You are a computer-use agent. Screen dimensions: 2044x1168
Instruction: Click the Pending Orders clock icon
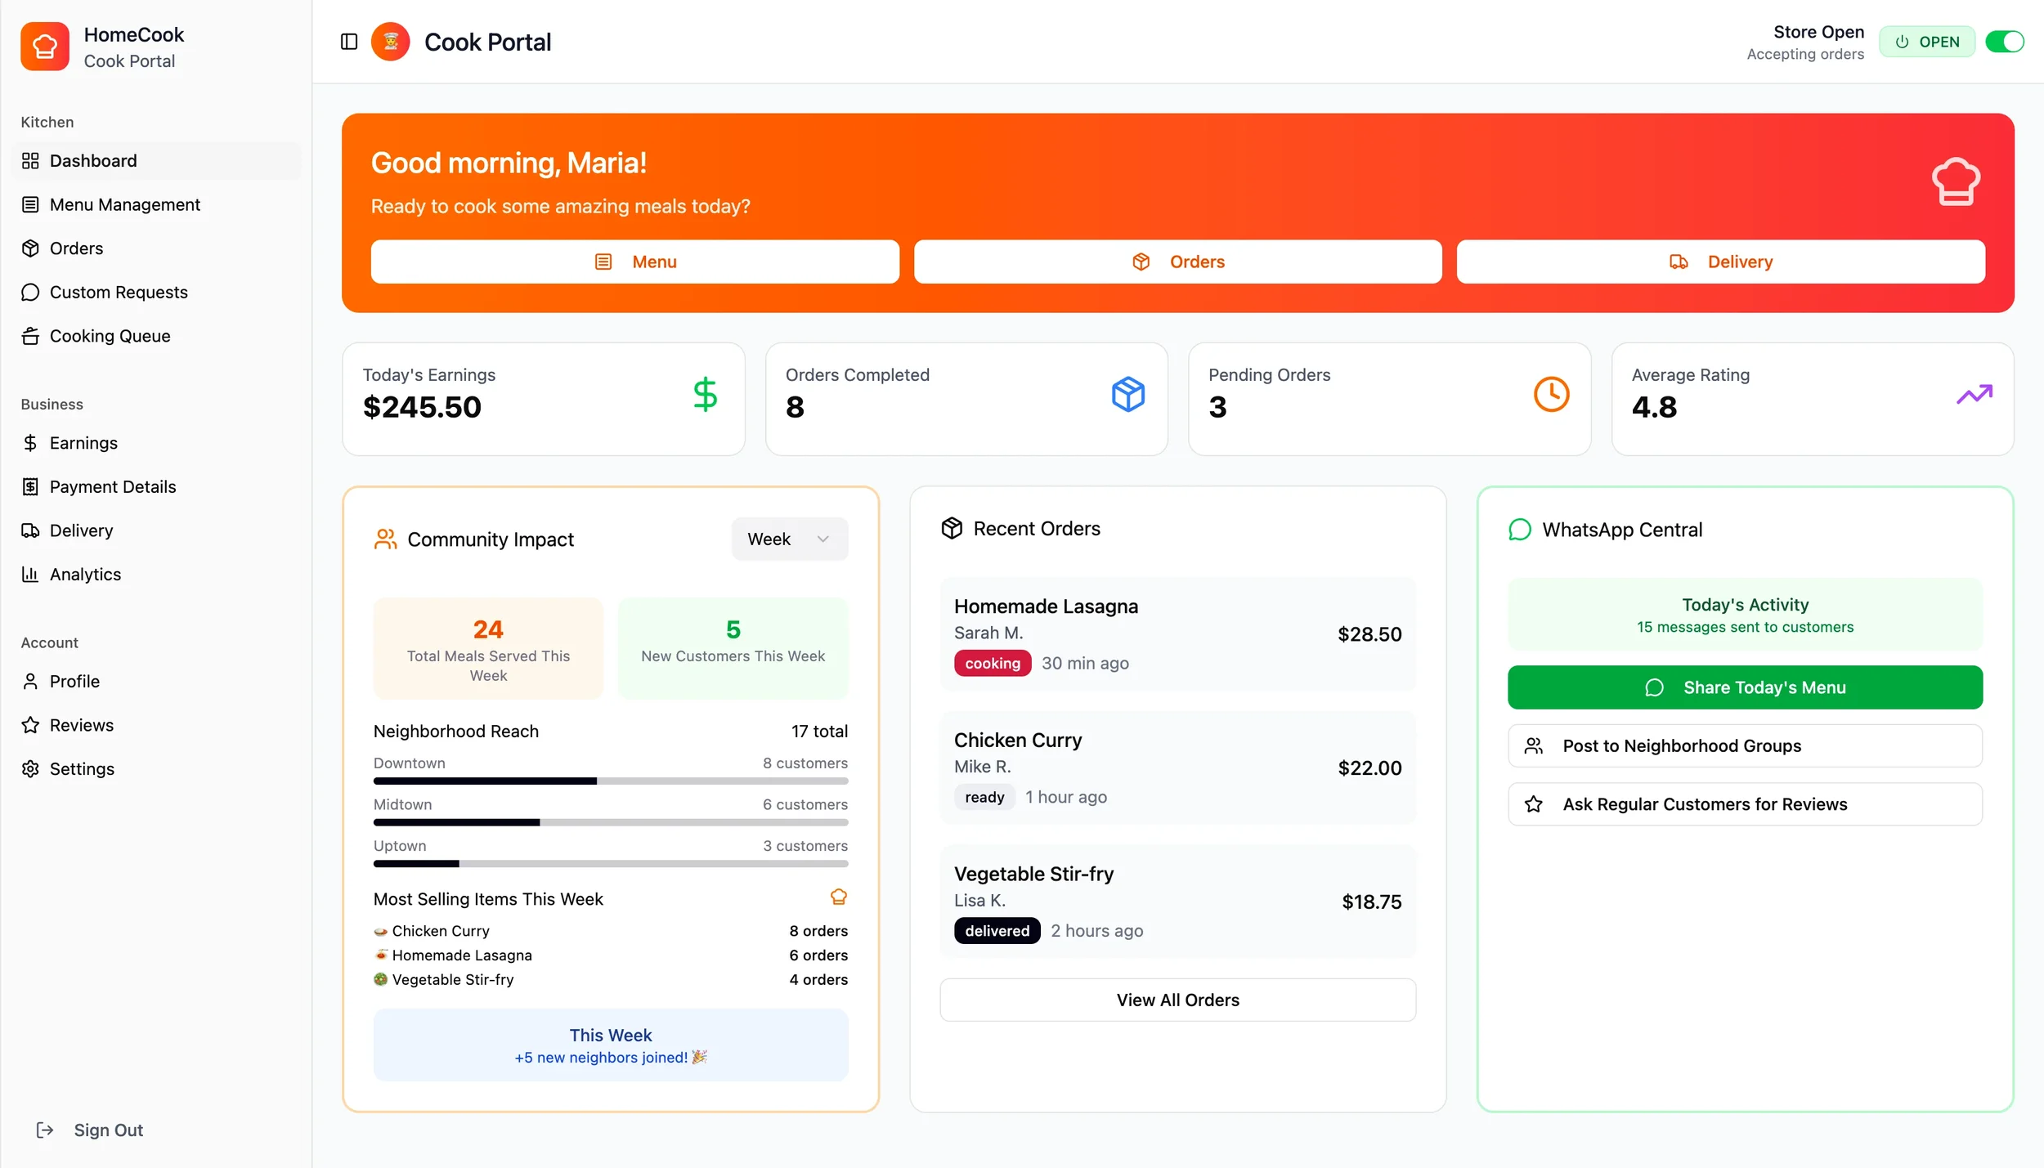(x=1551, y=395)
